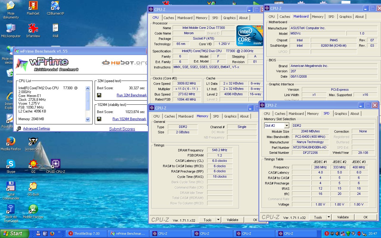Viewport: 381px width, 238px height.
Task: Click the 1024M best score 1023,874 sec
Action: click(135, 112)
